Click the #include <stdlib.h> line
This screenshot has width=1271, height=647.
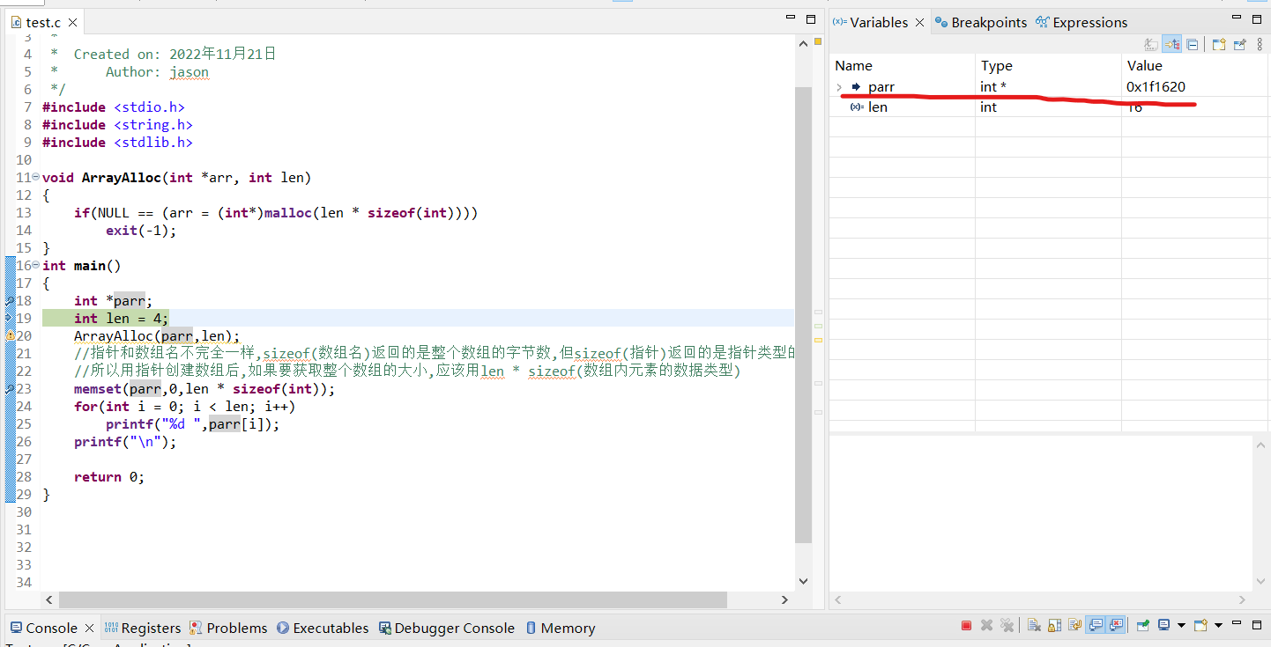(x=117, y=143)
